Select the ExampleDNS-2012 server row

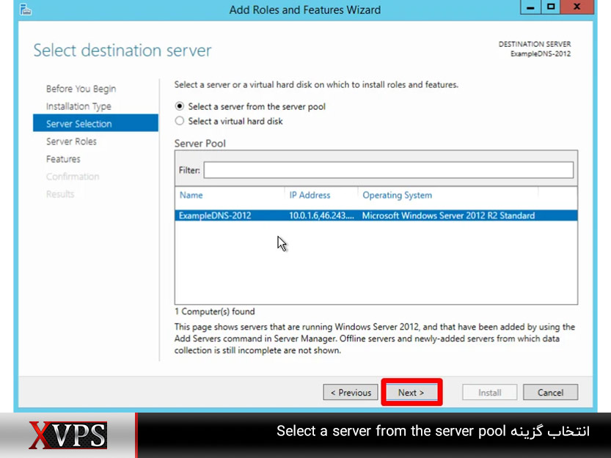[376, 215]
